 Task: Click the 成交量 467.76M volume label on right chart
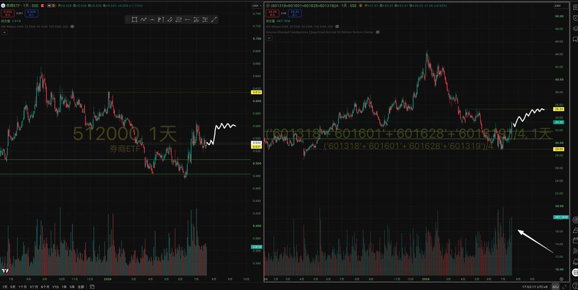(278, 21)
